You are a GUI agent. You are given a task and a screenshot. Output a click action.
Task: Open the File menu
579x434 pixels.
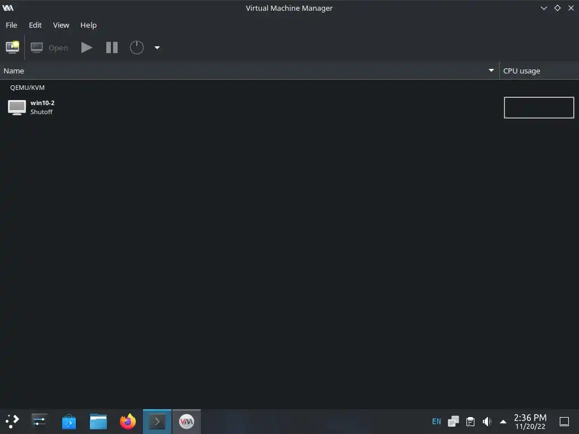click(11, 25)
